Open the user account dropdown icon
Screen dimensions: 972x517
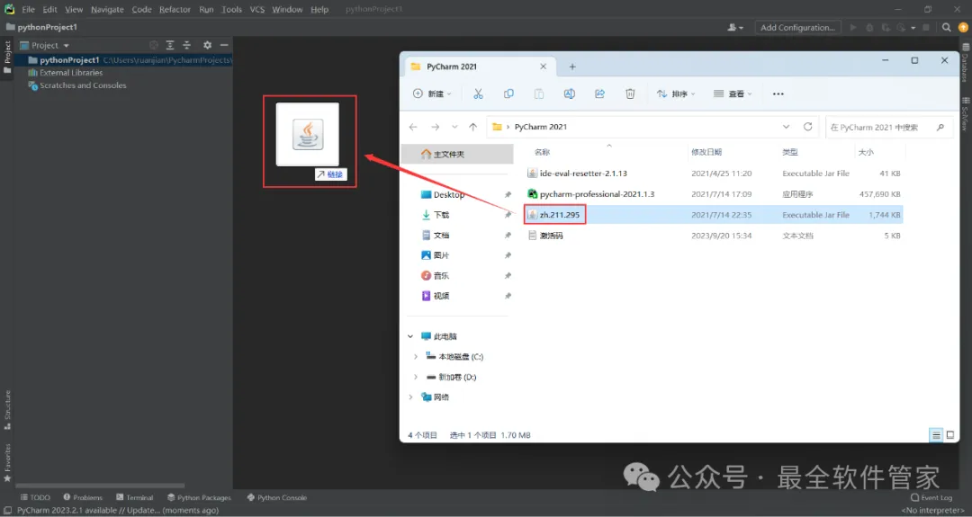pyautogui.click(x=735, y=27)
